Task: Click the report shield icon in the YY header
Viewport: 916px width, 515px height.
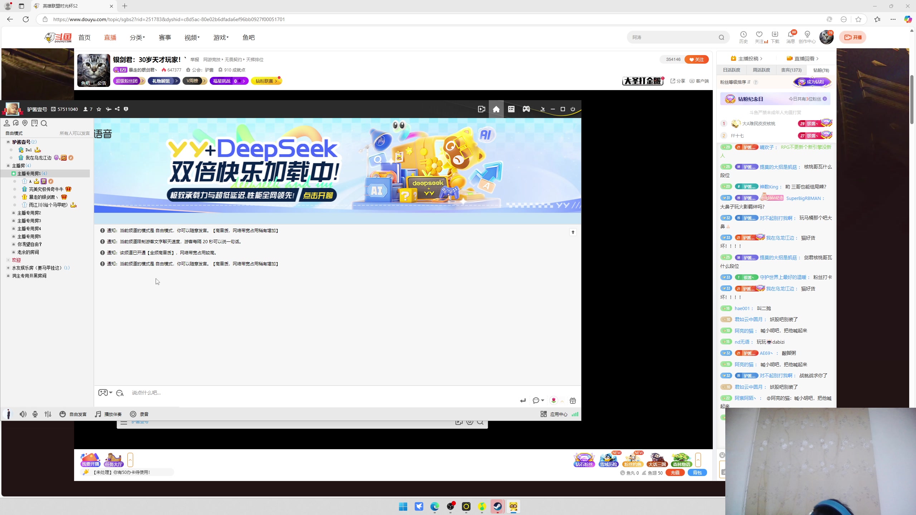Action: pos(126,109)
